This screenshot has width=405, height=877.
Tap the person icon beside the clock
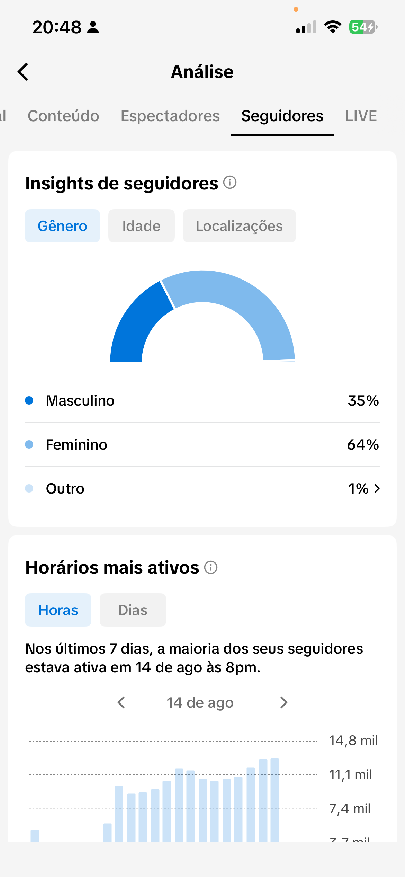[x=93, y=27]
